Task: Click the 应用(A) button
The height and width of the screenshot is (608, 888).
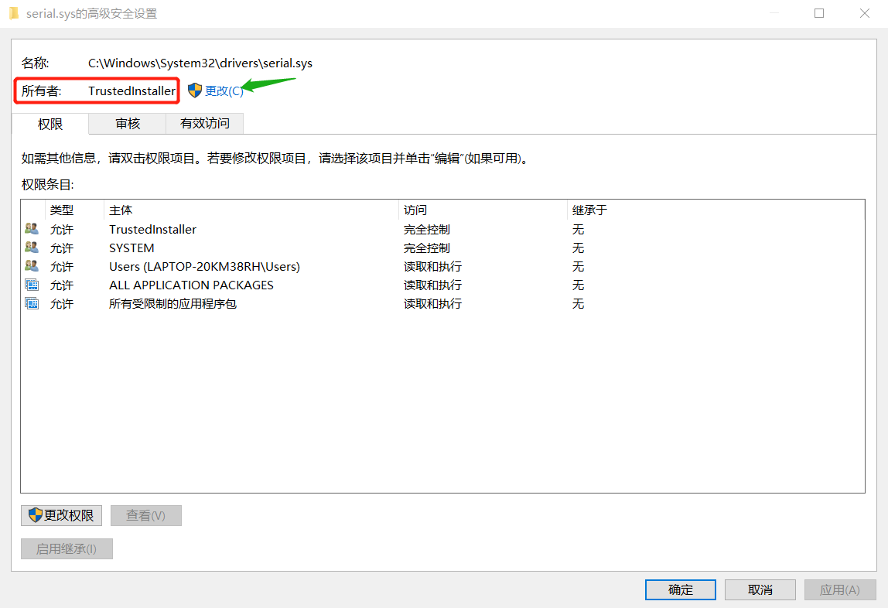Action: click(840, 589)
